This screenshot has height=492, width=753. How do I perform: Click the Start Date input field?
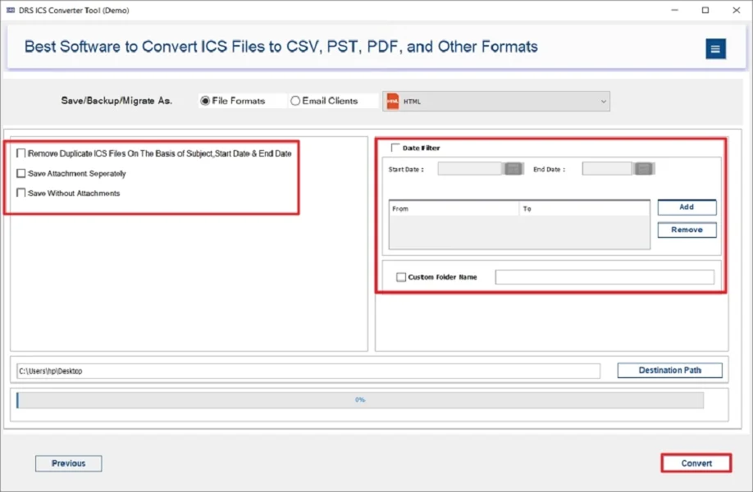click(x=470, y=168)
